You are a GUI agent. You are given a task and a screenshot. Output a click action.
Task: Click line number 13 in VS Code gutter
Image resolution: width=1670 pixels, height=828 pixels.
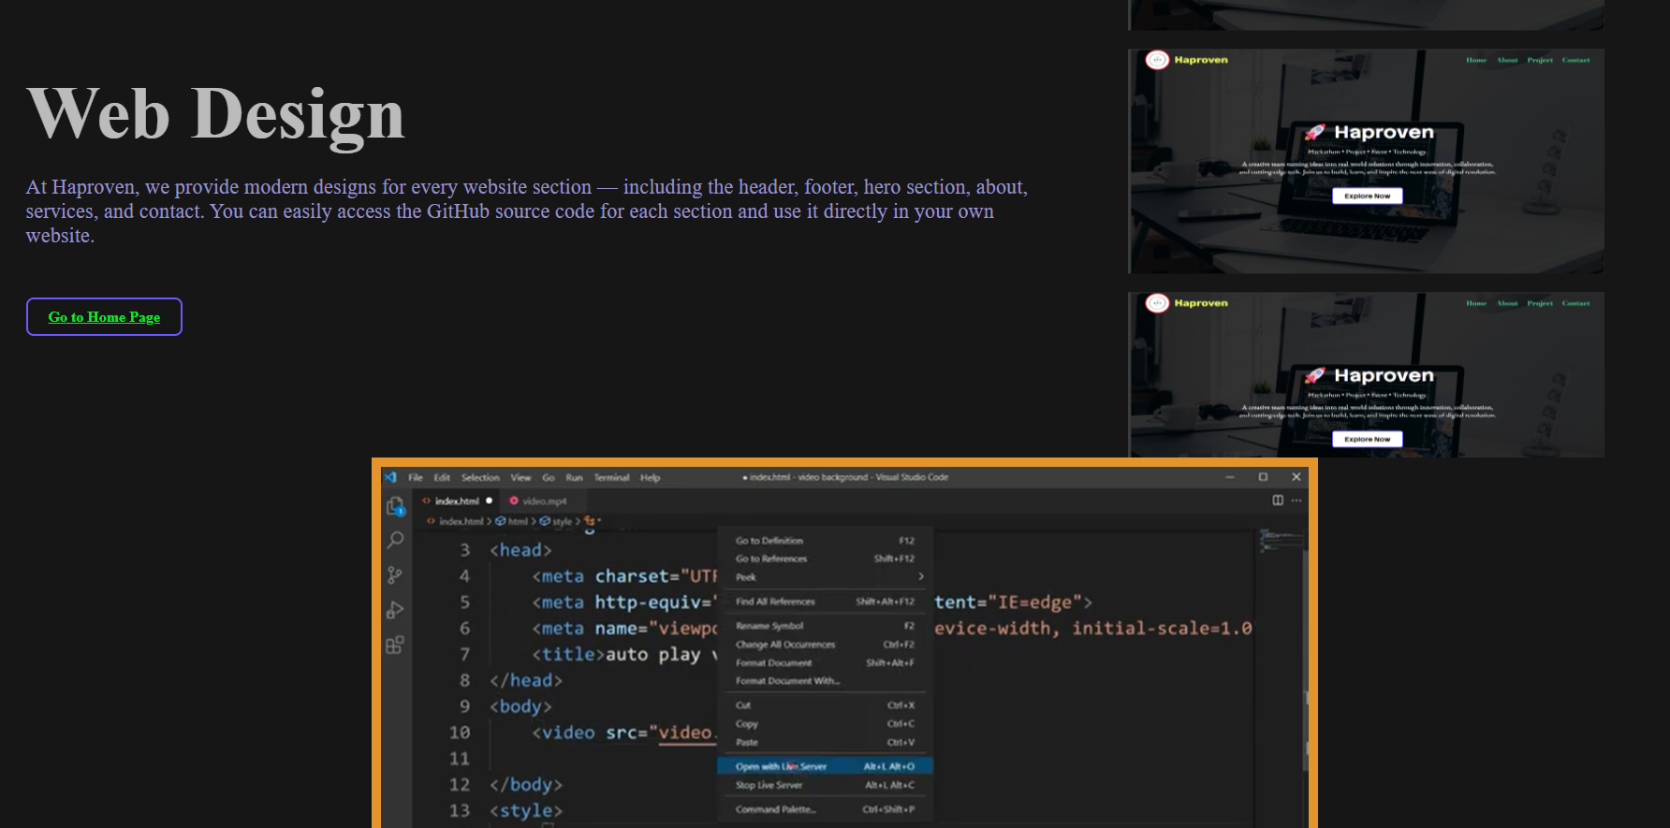click(460, 810)
